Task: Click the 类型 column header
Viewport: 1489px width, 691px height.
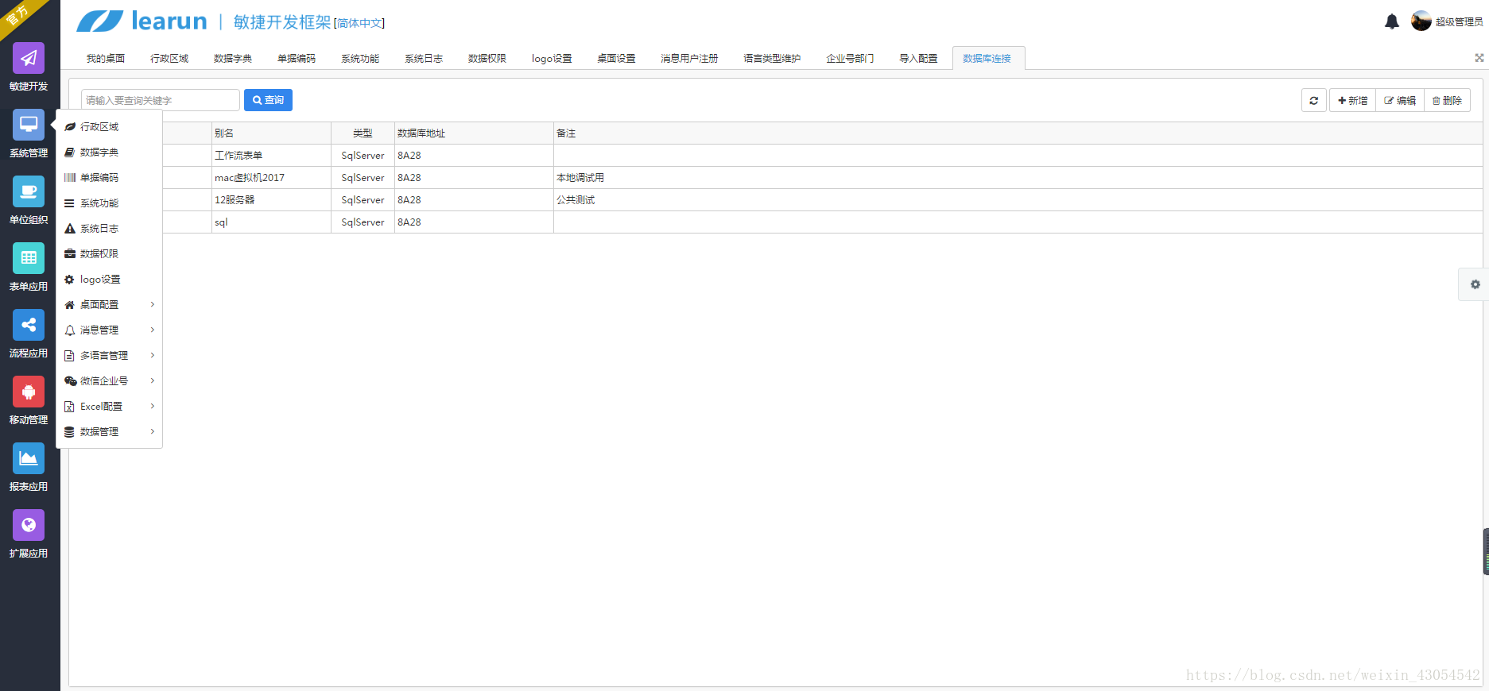Action: click(363, 133)
